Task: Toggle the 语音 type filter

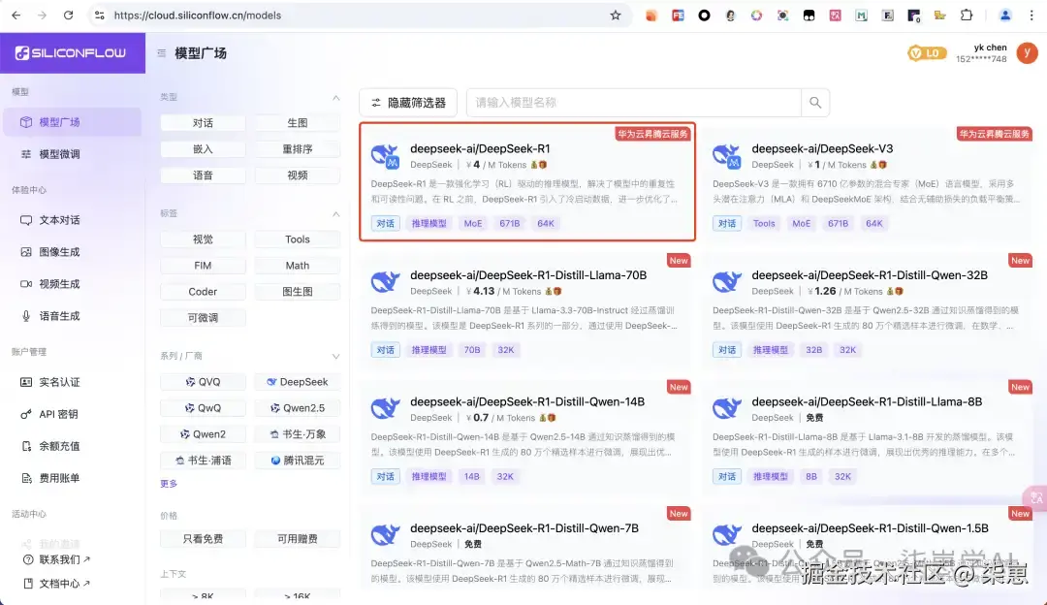Action: 203,175
